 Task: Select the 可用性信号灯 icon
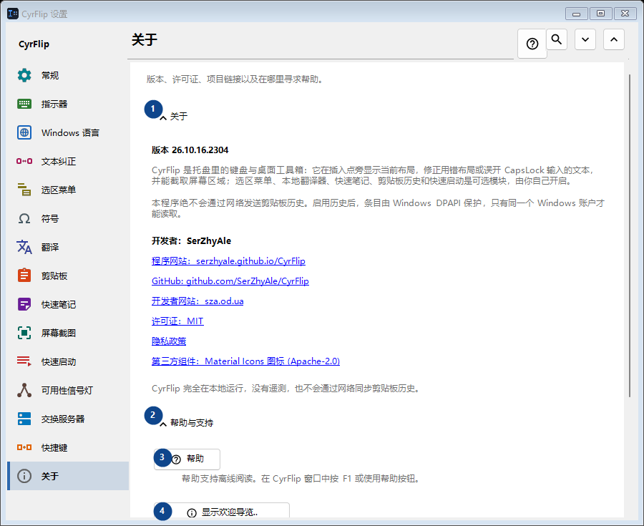[x=24, y=390]
